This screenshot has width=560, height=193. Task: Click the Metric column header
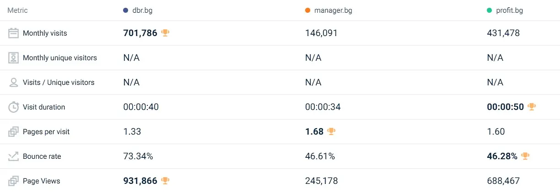pos(17,10)
